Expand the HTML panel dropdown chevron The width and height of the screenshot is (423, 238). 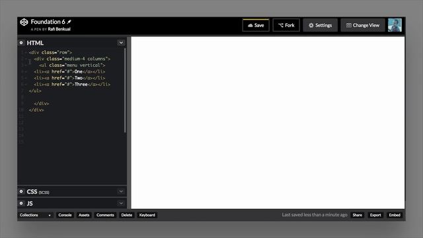pos(121,42)
